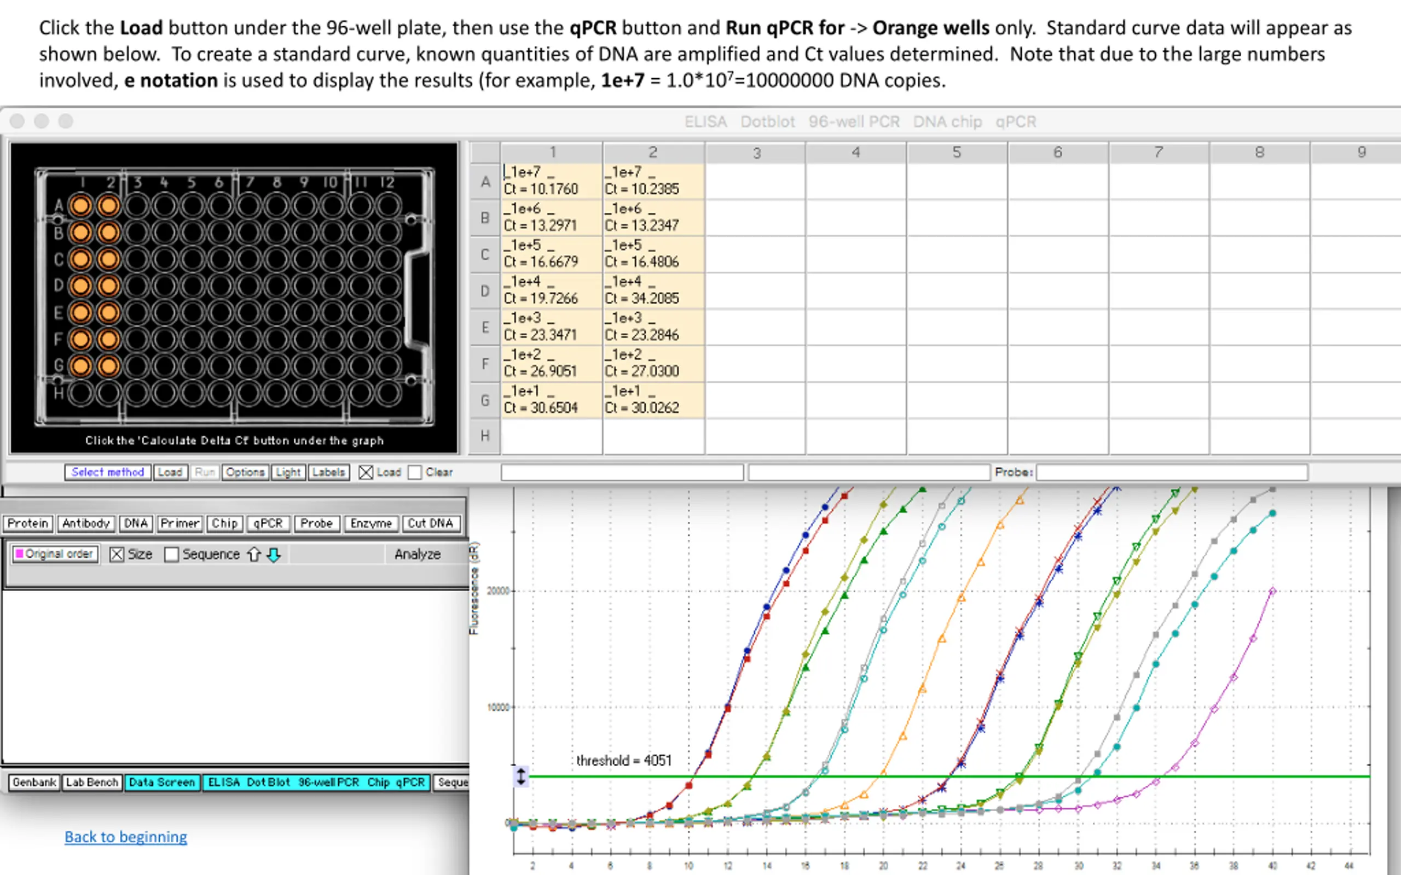The image size is (1401, 875).
Task: Open the Select method dropdown
Action: [x=108, y=472]
